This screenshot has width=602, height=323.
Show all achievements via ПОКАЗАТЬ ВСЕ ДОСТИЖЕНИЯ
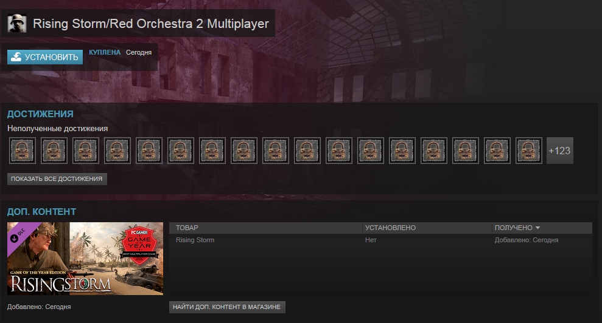[x=57, y=179]
